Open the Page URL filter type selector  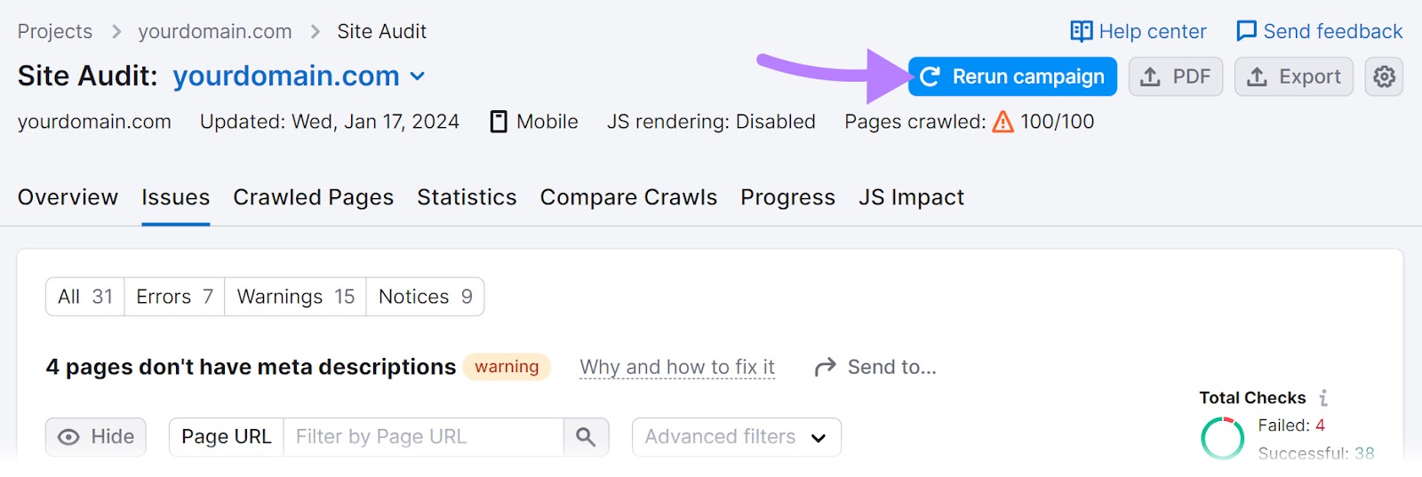[x=227, y=437]
